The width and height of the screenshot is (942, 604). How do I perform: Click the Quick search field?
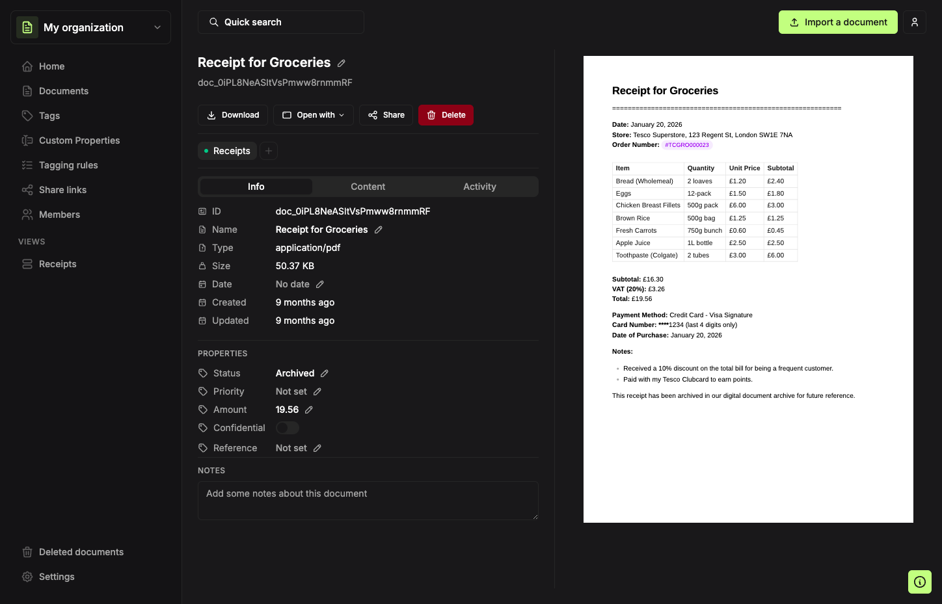pyautogui.click(x=281, y=22)
